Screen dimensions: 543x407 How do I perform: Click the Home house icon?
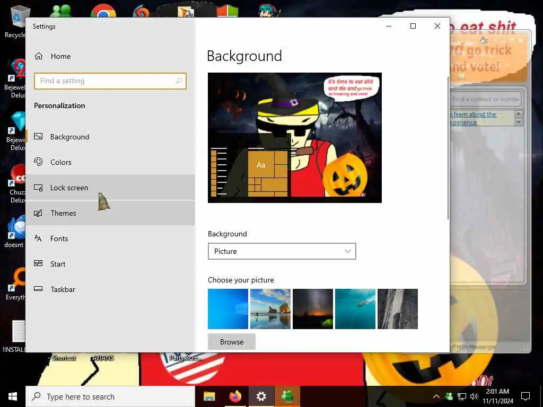click(38, 56)
